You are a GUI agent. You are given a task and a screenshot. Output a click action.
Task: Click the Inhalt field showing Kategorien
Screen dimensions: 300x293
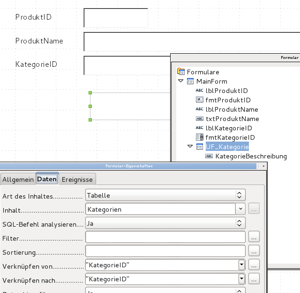point(160,209)
